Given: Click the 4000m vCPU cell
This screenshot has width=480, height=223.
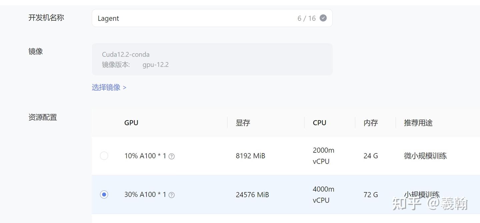Looking at the screenshot, I should click(x=323, y=195).
